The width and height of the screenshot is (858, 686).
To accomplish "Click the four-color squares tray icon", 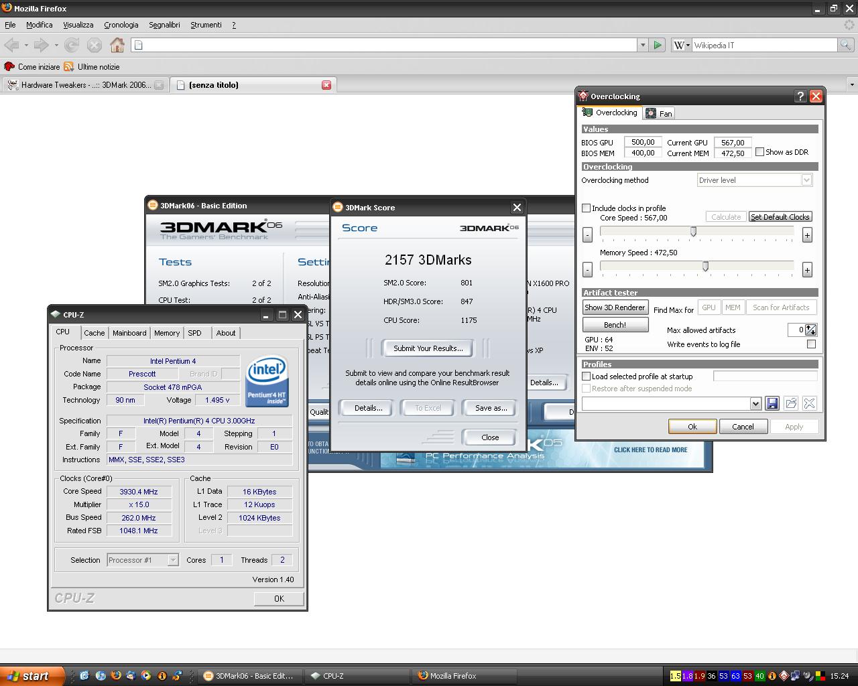I will pos(820,676).
